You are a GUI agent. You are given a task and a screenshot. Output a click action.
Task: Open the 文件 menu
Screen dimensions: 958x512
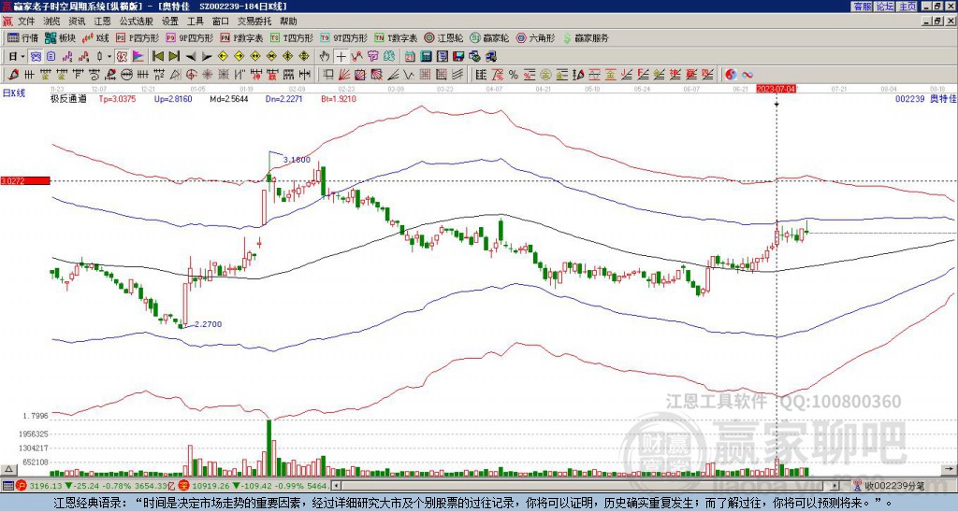(x=26, y=21)
